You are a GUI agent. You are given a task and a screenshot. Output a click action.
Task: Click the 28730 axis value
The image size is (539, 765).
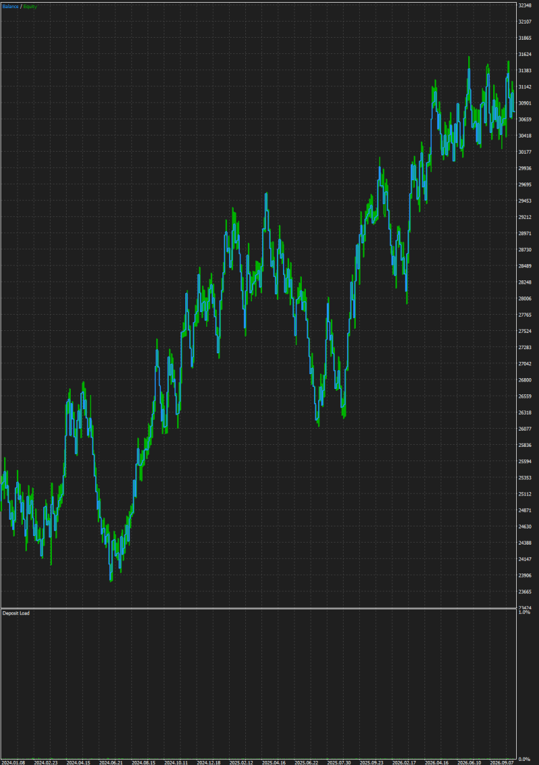click(x=525, y=249)
